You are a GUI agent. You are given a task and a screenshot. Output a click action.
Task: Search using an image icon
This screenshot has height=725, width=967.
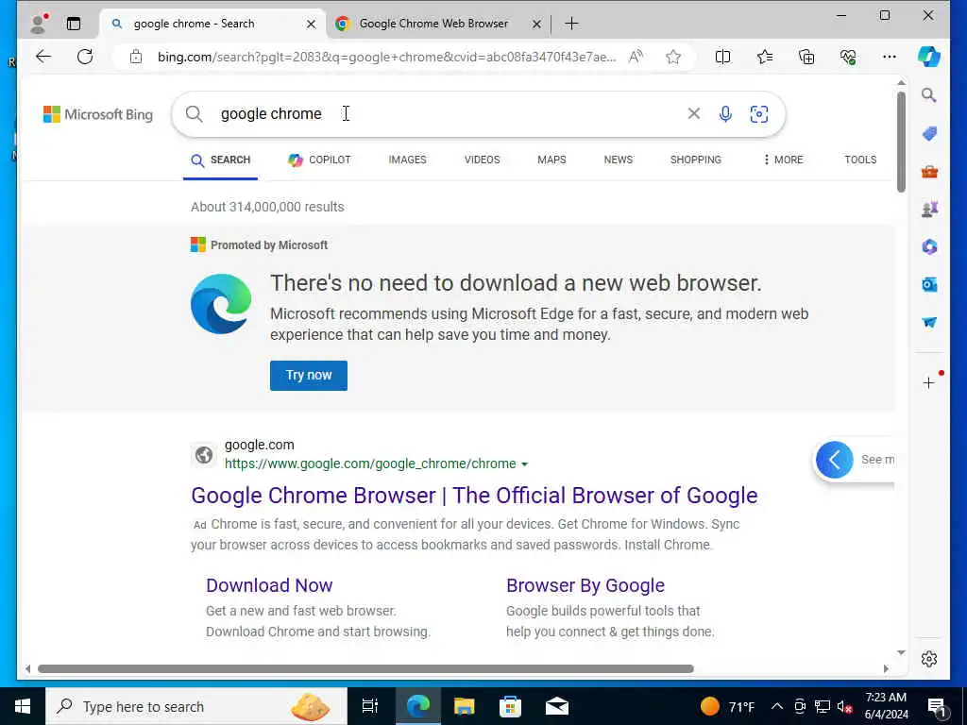point(759,114)
